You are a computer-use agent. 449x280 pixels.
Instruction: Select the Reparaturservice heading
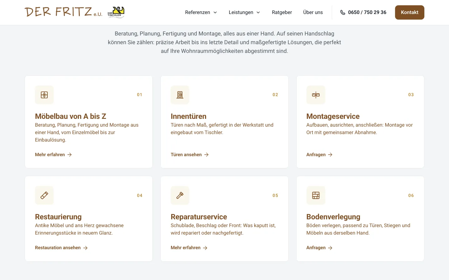tap(199, 217)
